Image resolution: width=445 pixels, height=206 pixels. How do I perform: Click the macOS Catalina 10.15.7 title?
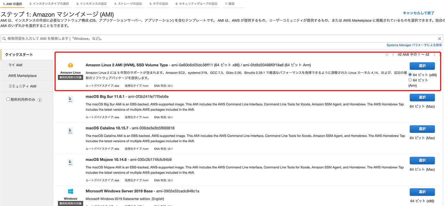pos(107,128)
